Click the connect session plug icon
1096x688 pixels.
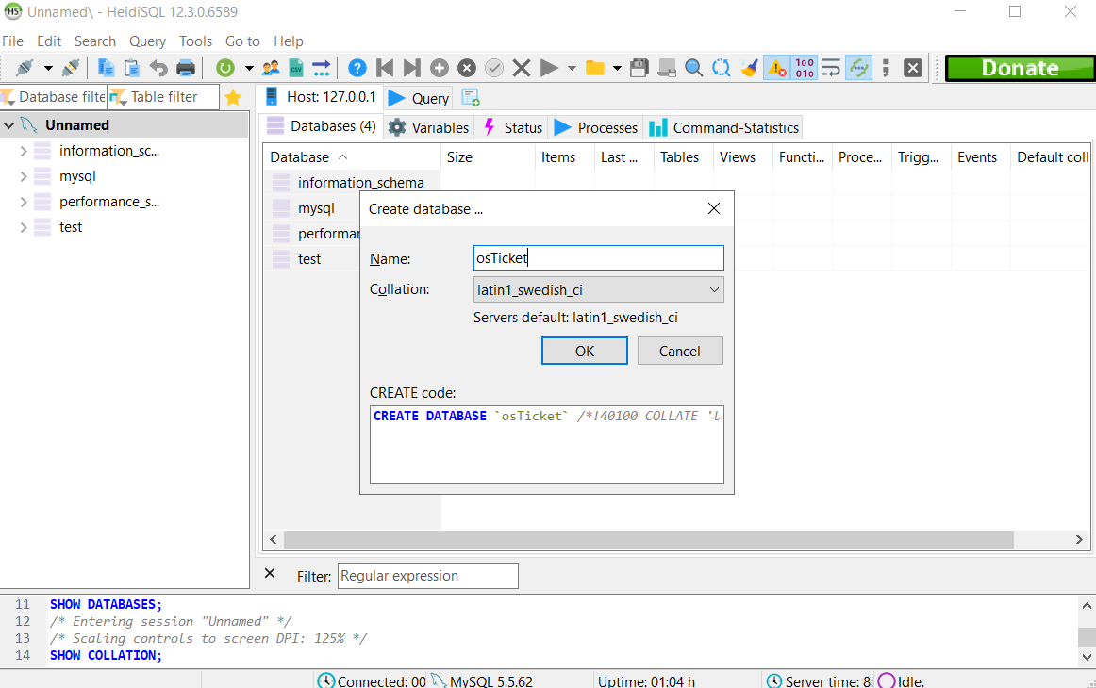25,68
